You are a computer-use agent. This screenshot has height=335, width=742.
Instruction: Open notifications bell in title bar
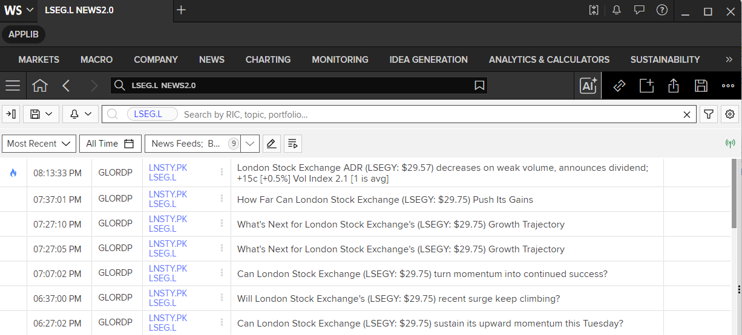(617, 10)
